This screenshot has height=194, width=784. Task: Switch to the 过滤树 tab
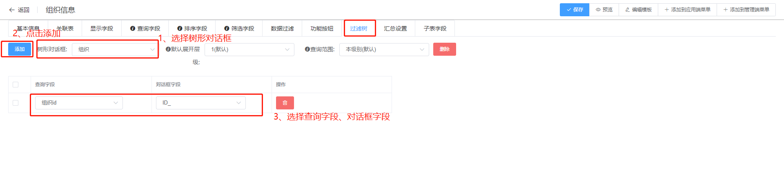(359, 28)
